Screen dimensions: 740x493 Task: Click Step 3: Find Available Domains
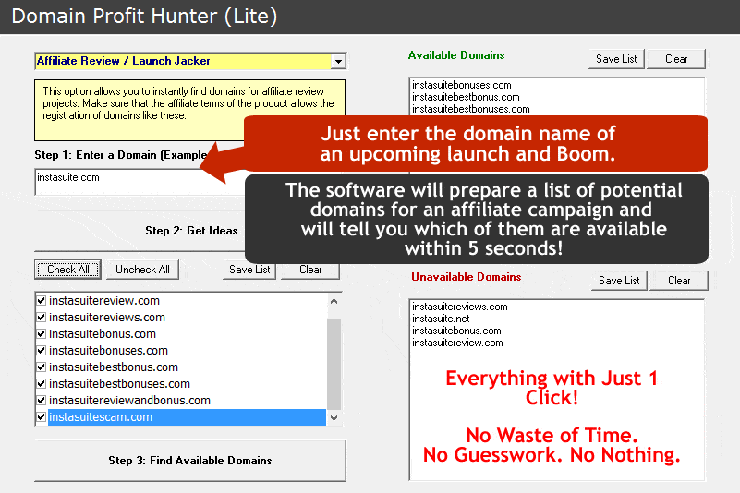coord(190,461)
